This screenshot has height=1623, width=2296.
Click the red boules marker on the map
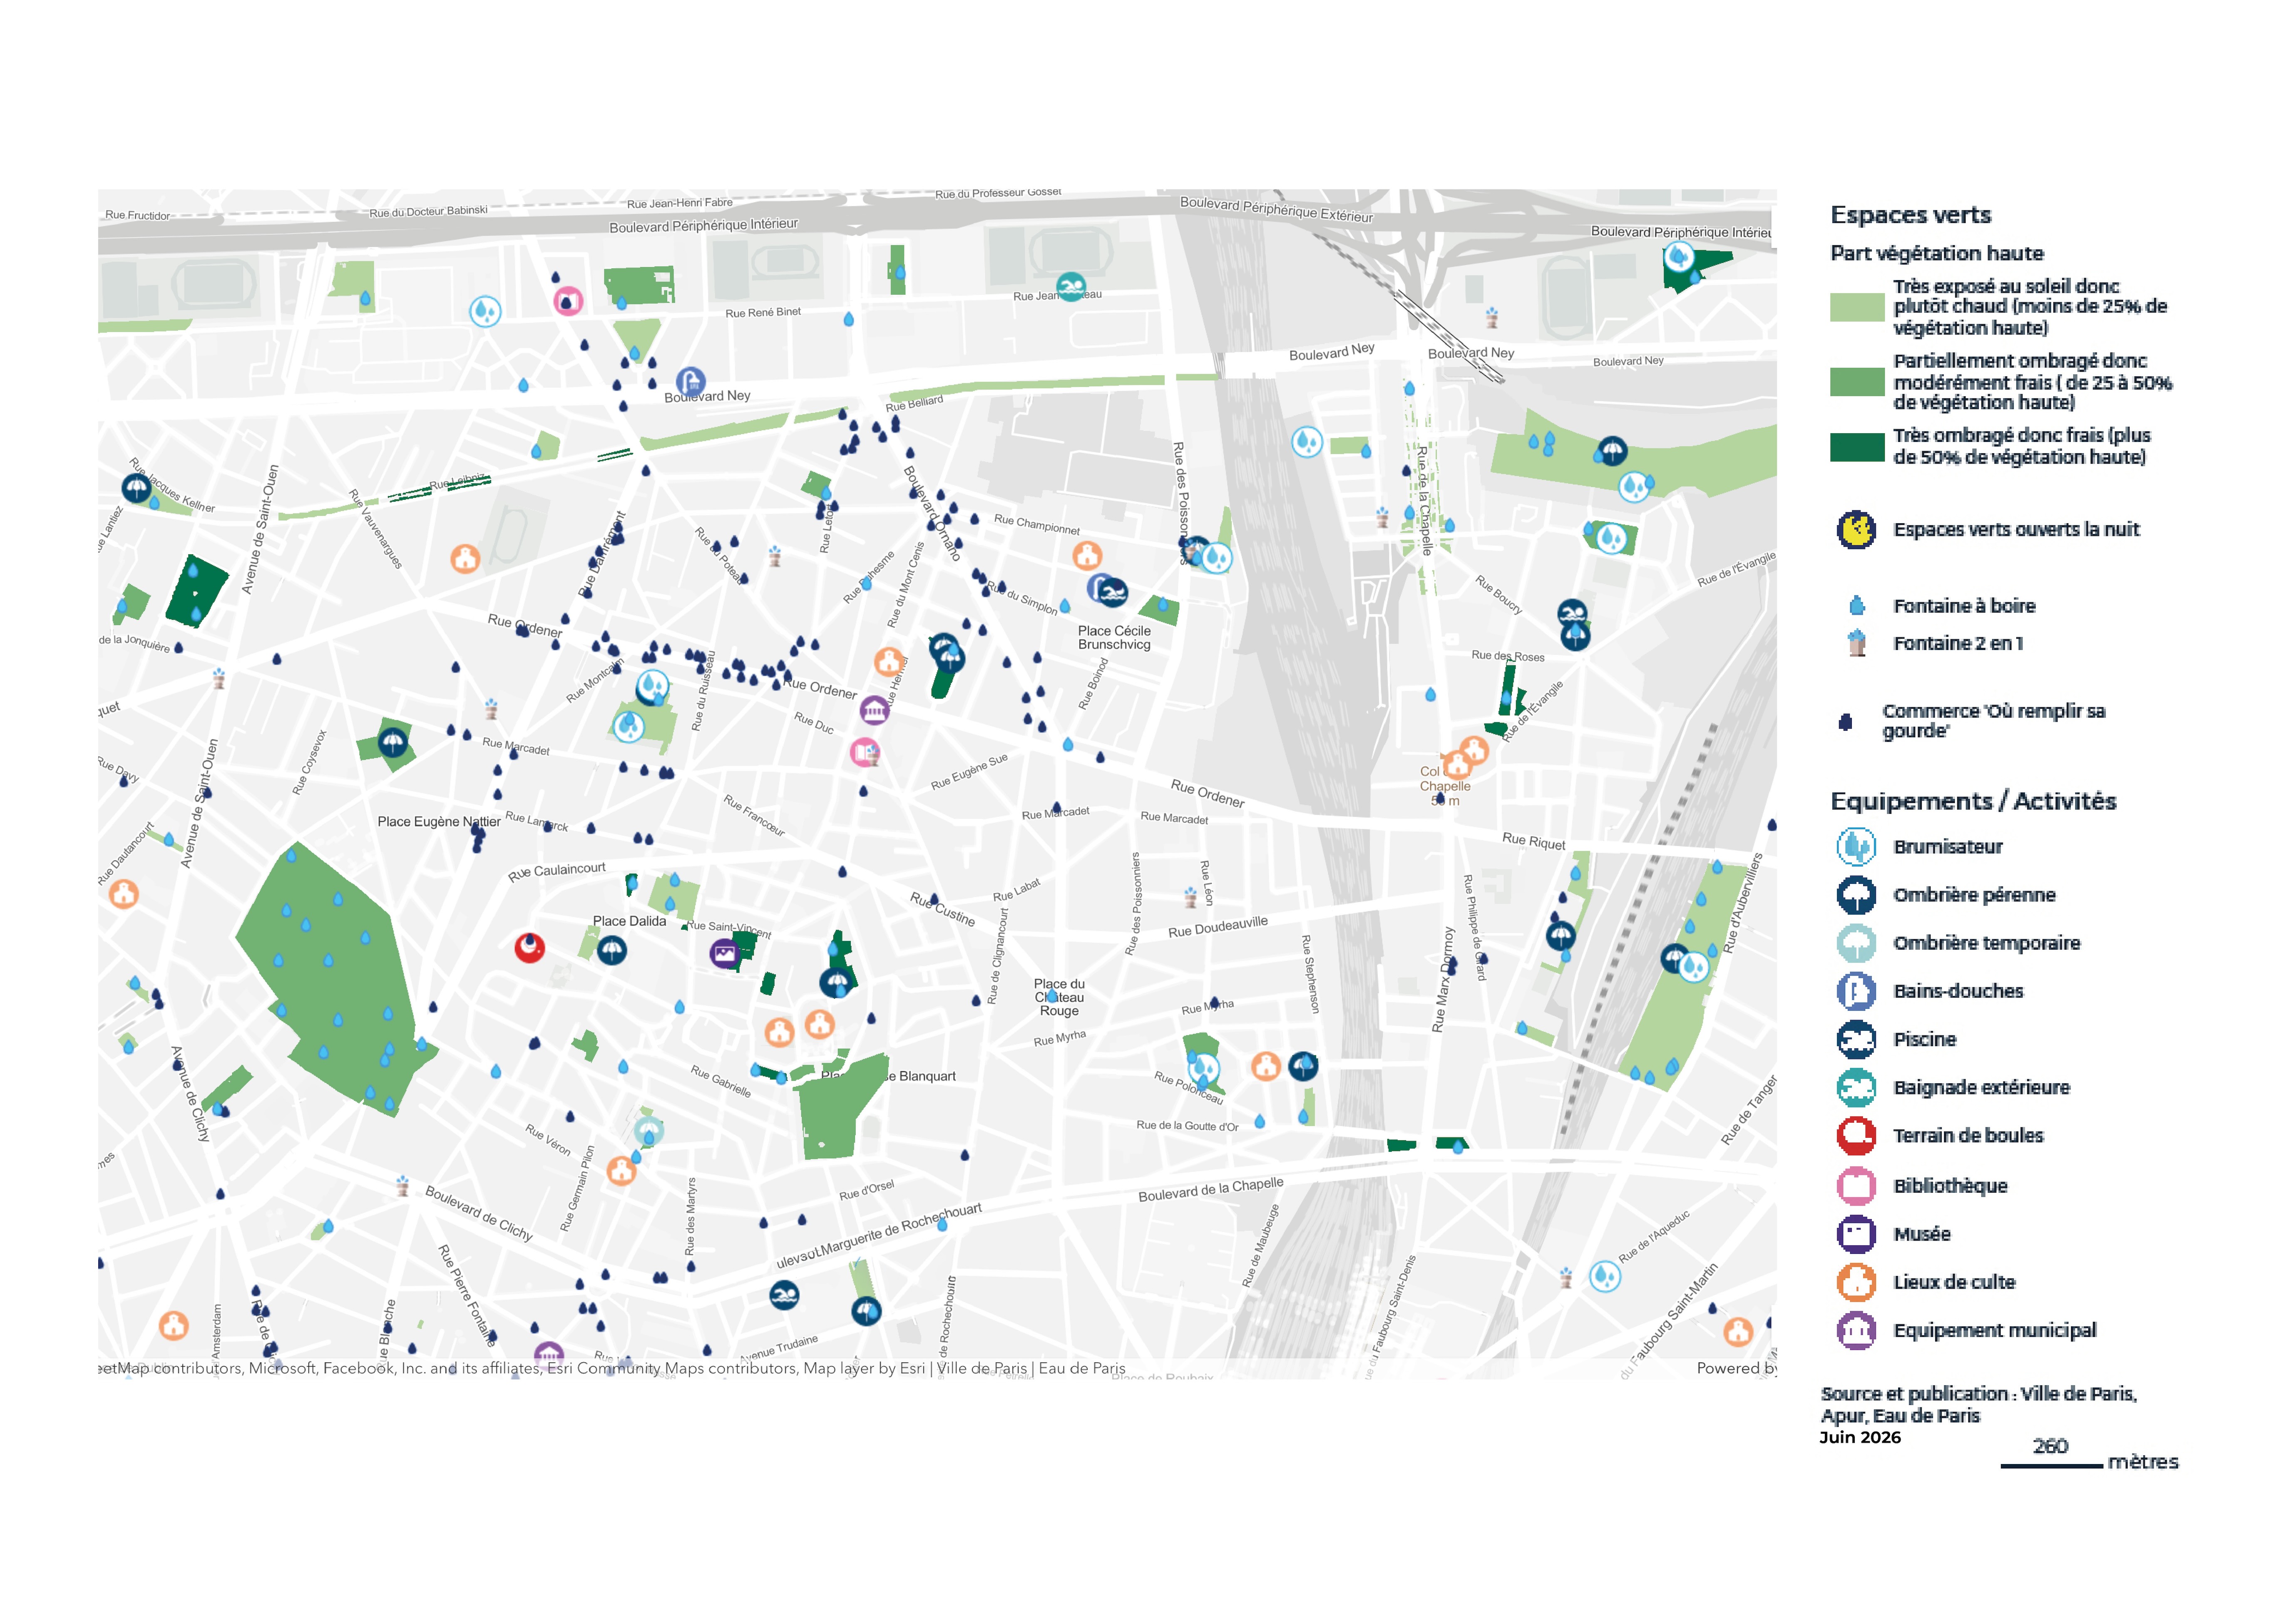529,947
